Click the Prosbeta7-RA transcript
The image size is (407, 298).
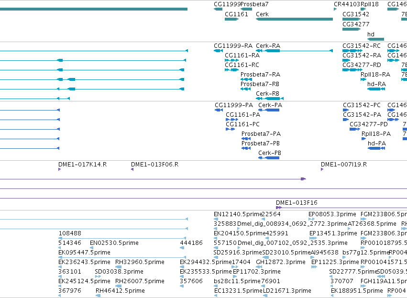pos(246,79)
